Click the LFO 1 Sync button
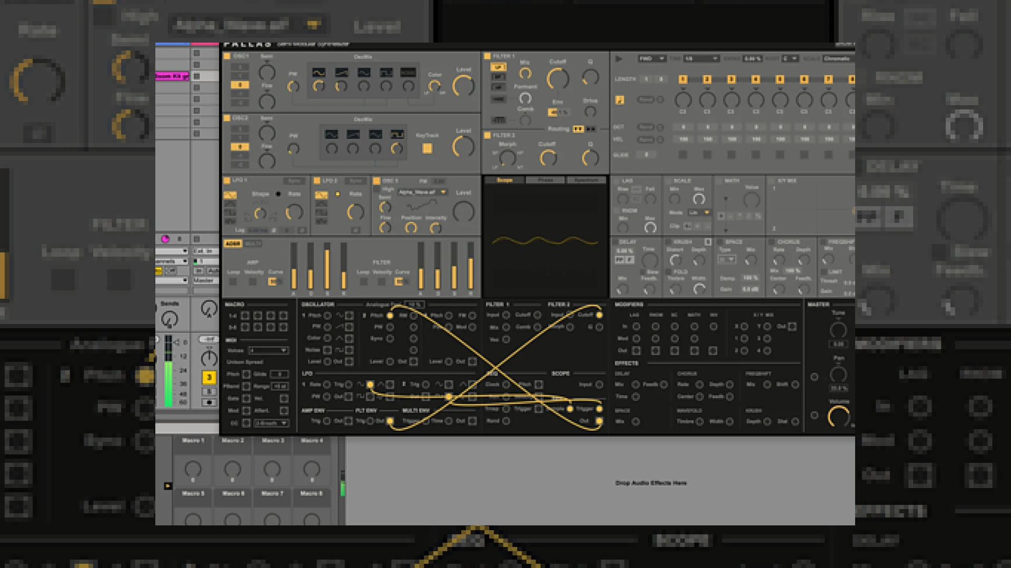Image resolution: width=1011 pixels, height=568 pixels. point(294,181)
